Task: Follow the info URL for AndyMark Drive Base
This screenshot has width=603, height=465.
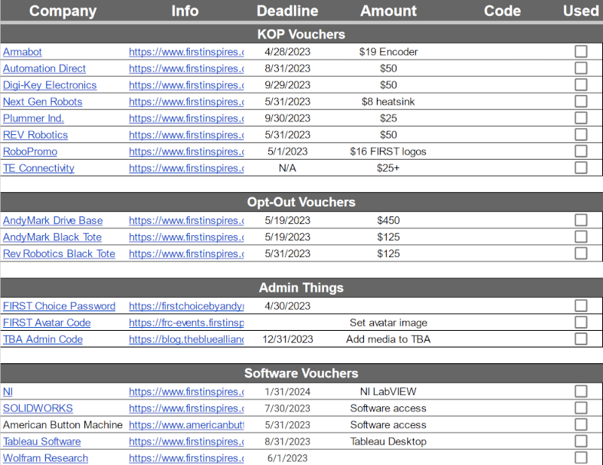Action: [186, 220]
